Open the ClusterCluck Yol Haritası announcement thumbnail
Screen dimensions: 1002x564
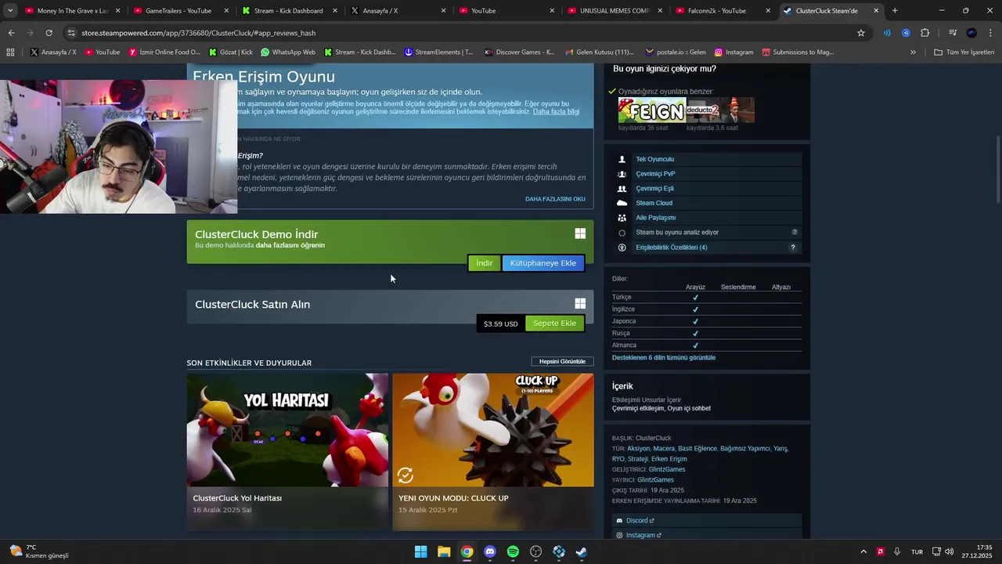(287, 429)
